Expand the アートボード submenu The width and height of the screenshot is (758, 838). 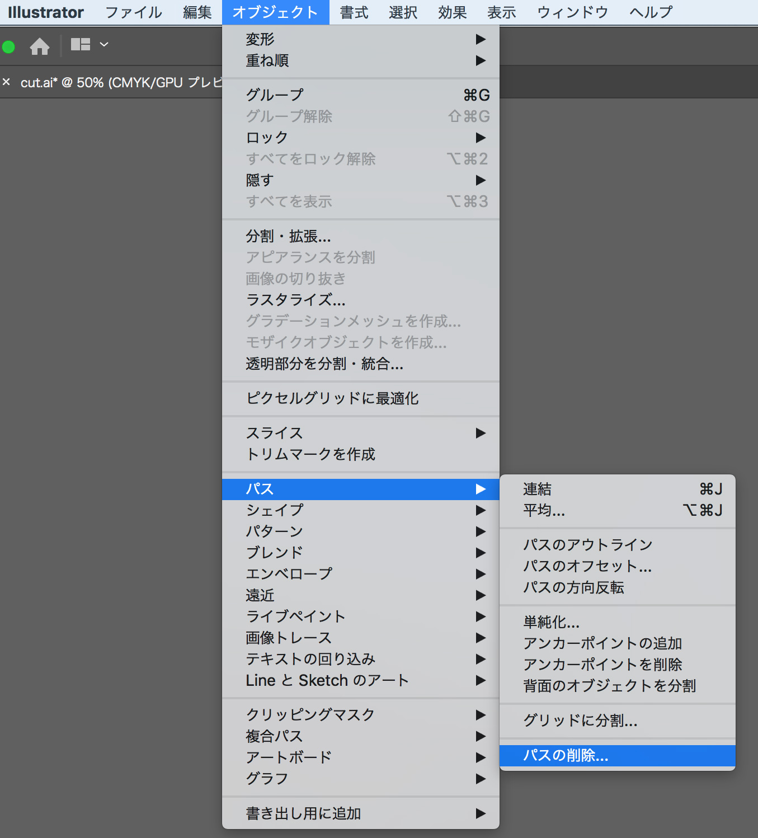click(361, 757)
